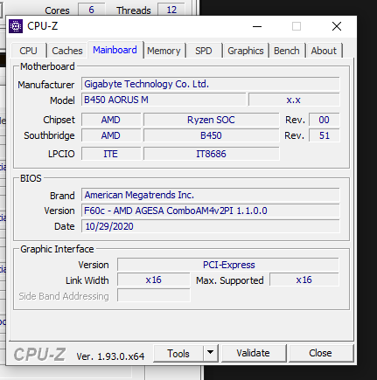The height and width of the screenshot is (380, 377).
Task: Click the Close button at bottom
Action: [x=320, y=353]
